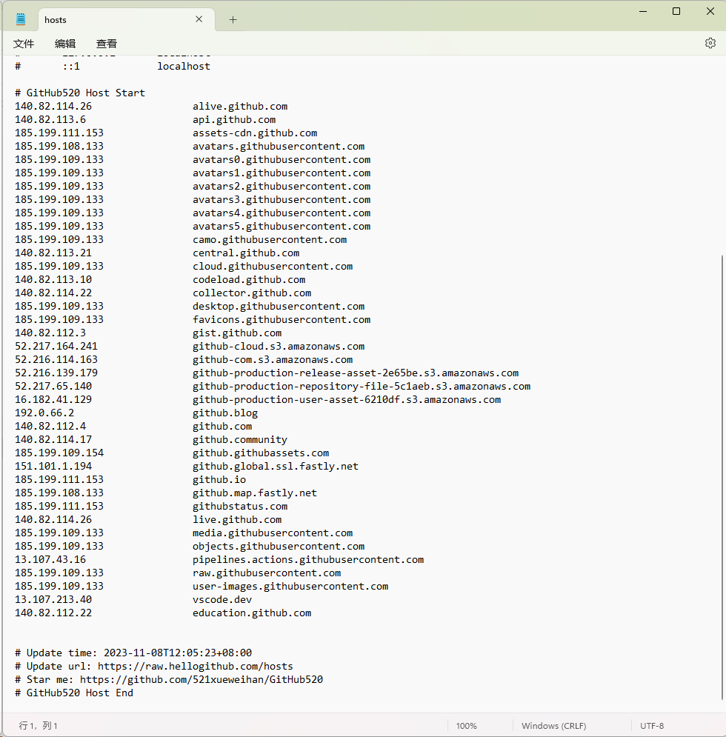Screen dimensions: 726x737
Task: Open the 文件 menu
Action: click(23, 44)
